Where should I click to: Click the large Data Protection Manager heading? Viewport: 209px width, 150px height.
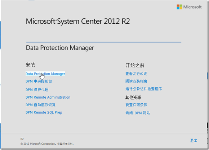[x=60, y=48]
